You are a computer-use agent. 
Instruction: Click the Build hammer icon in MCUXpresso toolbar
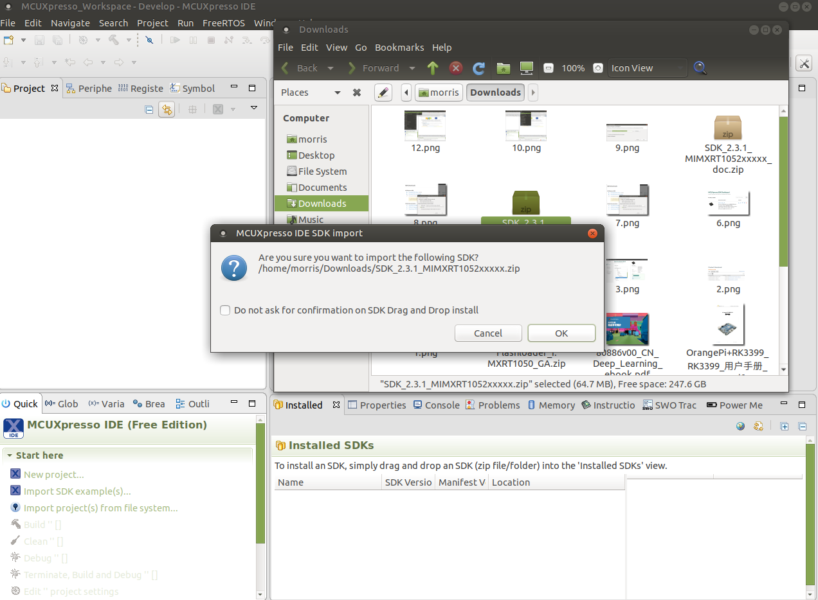(114, 40)
